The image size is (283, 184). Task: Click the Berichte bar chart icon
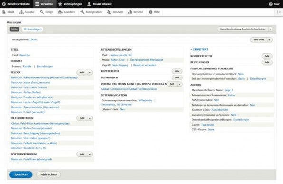(130, 12)
